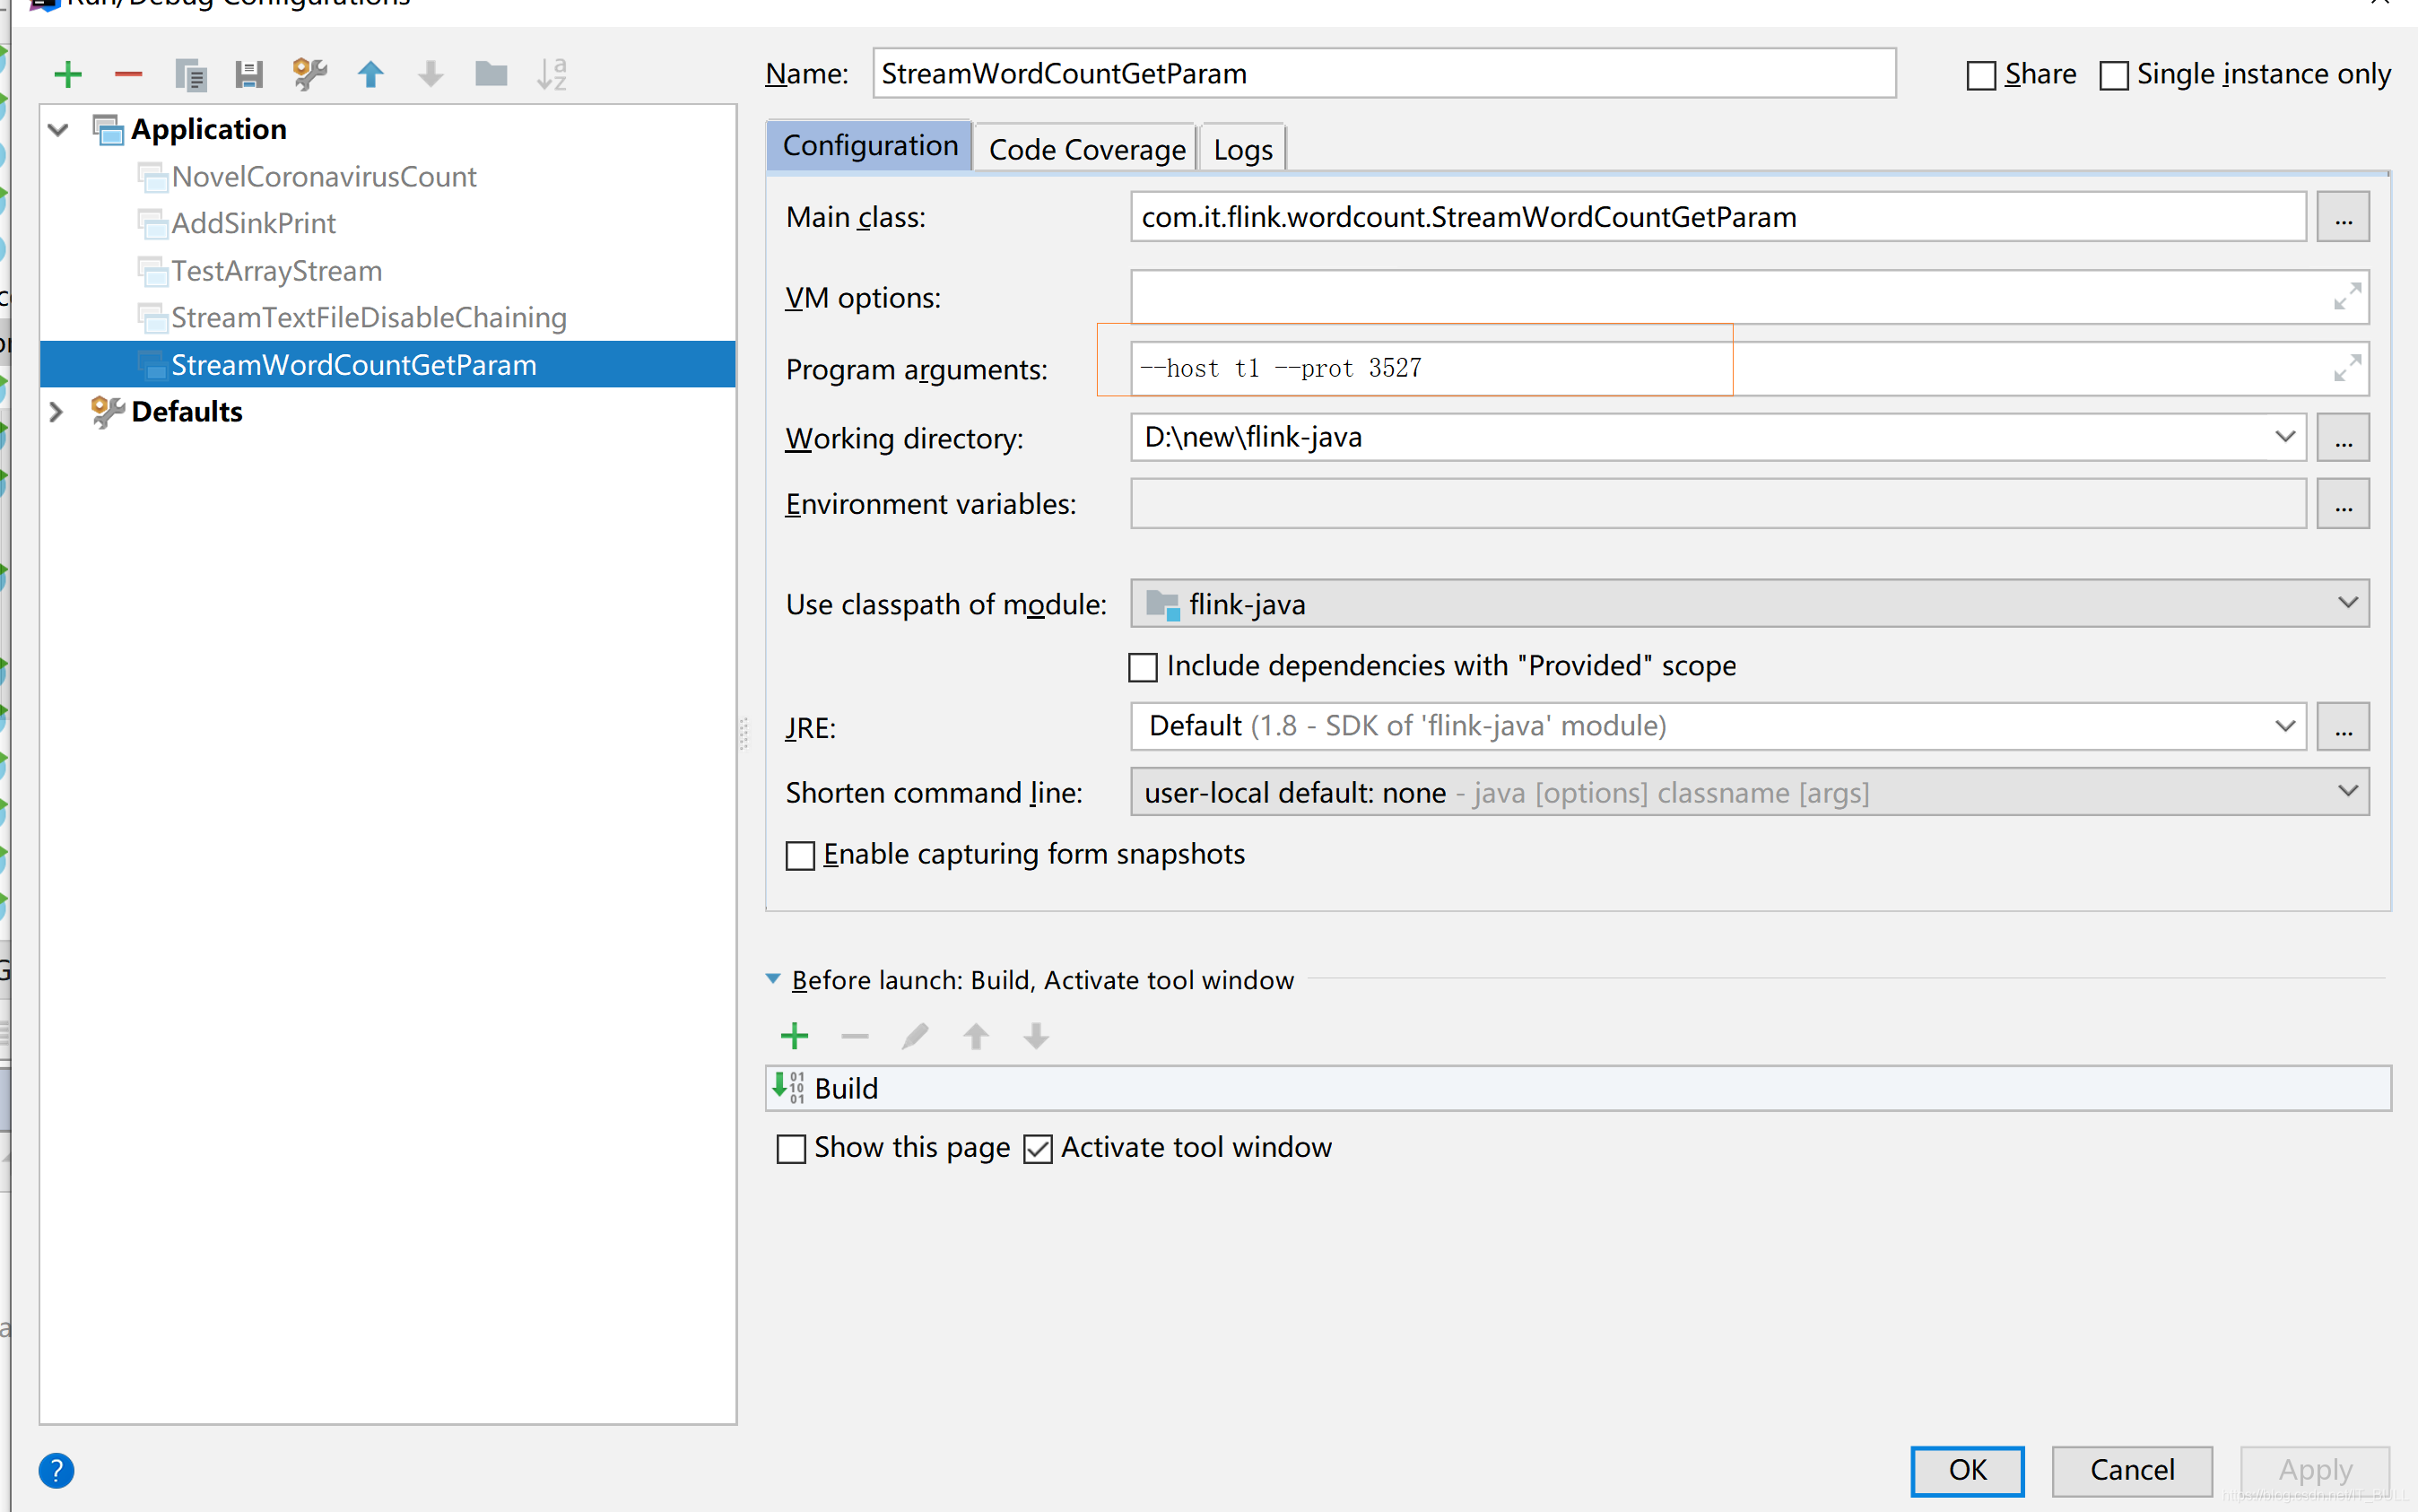This screenshot has height=1512, width=2418.
Task: Move configuration down in the list toolbar
Action: [x=430, y=74]
